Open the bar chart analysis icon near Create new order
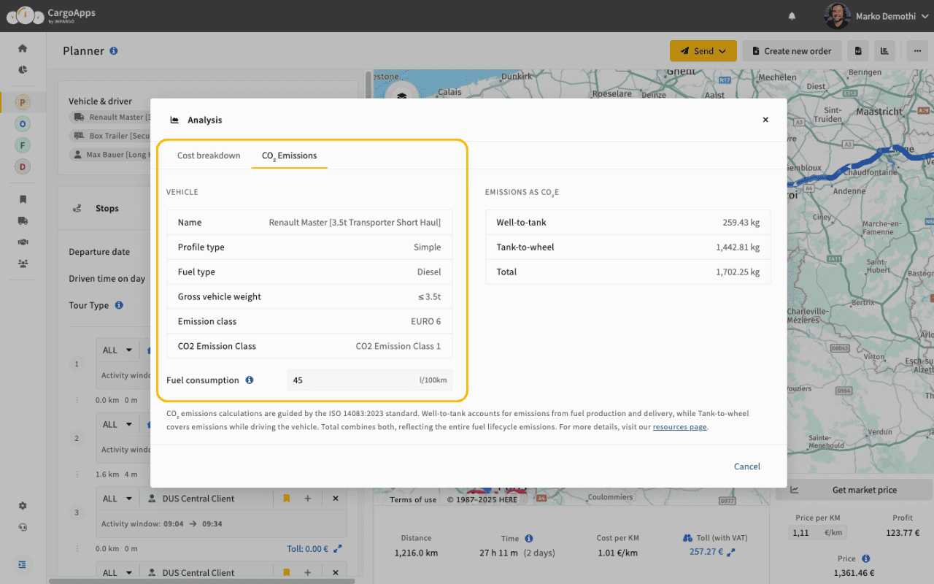 [884, 50]
